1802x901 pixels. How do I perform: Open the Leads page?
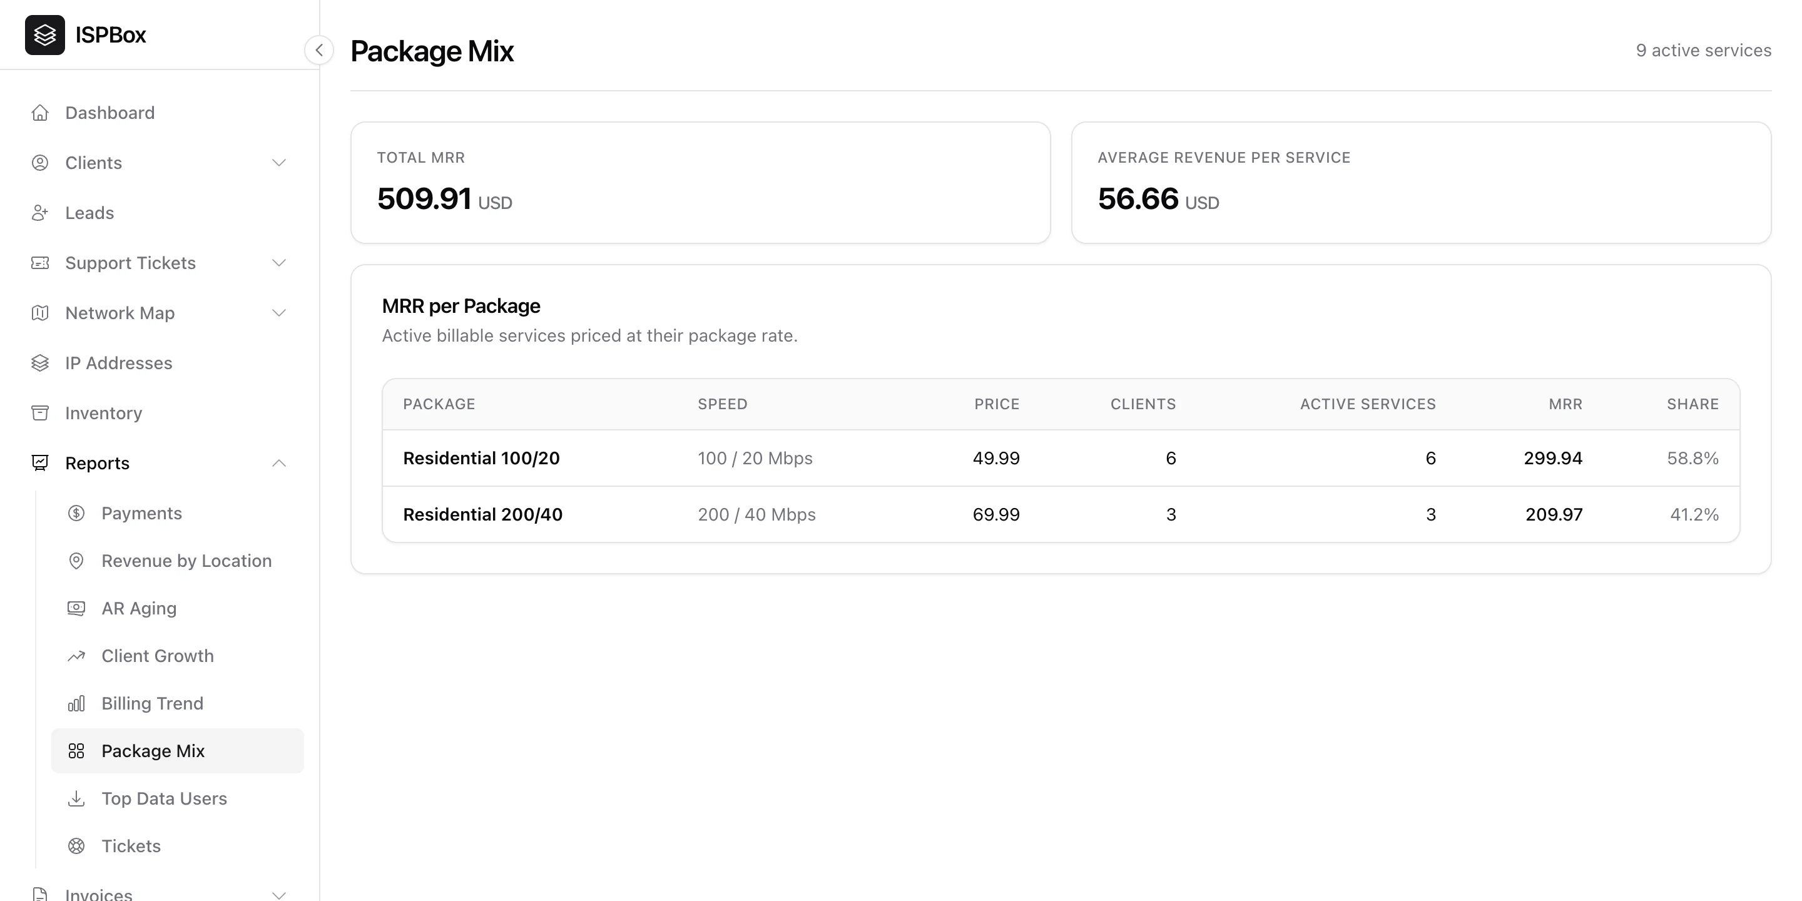coord(160,213)
